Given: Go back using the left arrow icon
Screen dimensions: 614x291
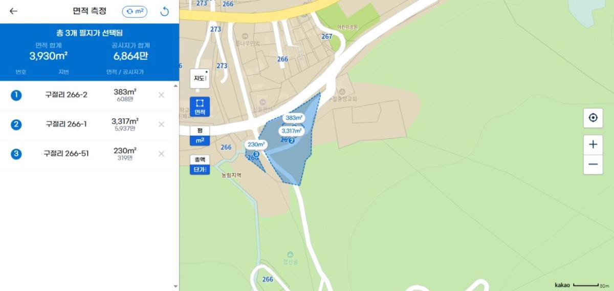Looking at the screenshot, I should click(x=14, y=11).
